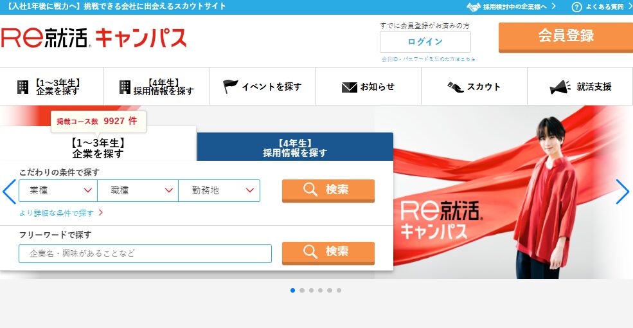
Task: Open the forgot ID or password link
Action: (x=429, y=59)
